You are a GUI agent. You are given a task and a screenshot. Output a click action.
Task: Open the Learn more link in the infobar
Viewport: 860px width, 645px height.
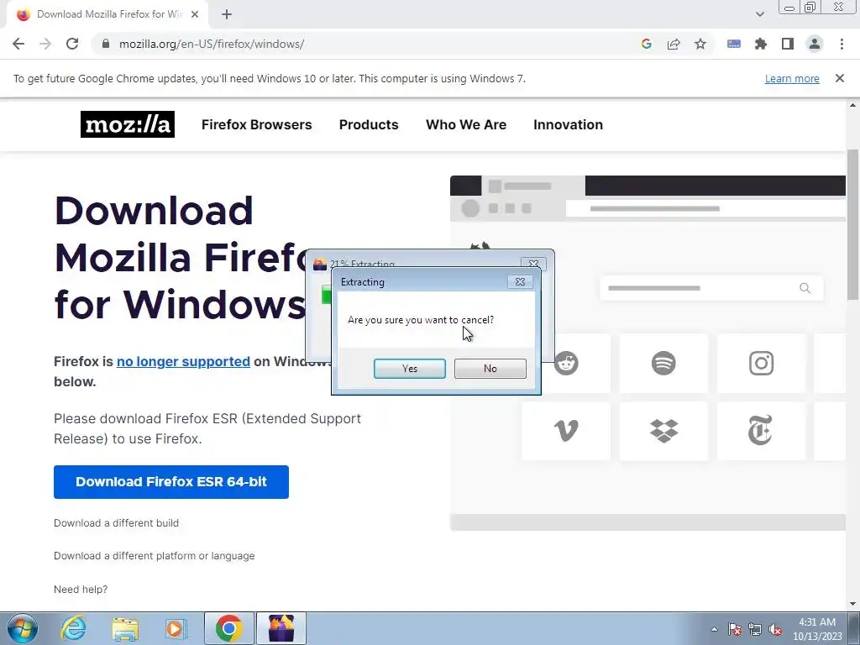[x=792, y=78]
